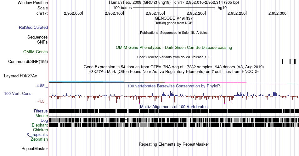Image resolution: width=299 pixels, height=156 pixels.
Task: Click the 2,952,100 ruler position
Action: click(x=114, y=13)
